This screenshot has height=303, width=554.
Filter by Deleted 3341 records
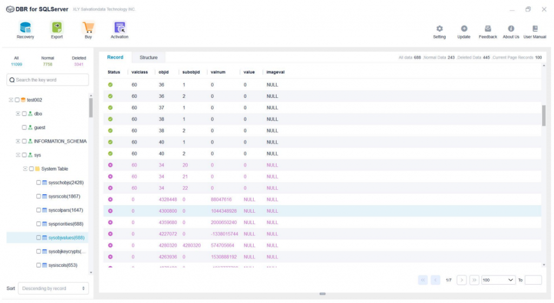(x=79, y=61)
